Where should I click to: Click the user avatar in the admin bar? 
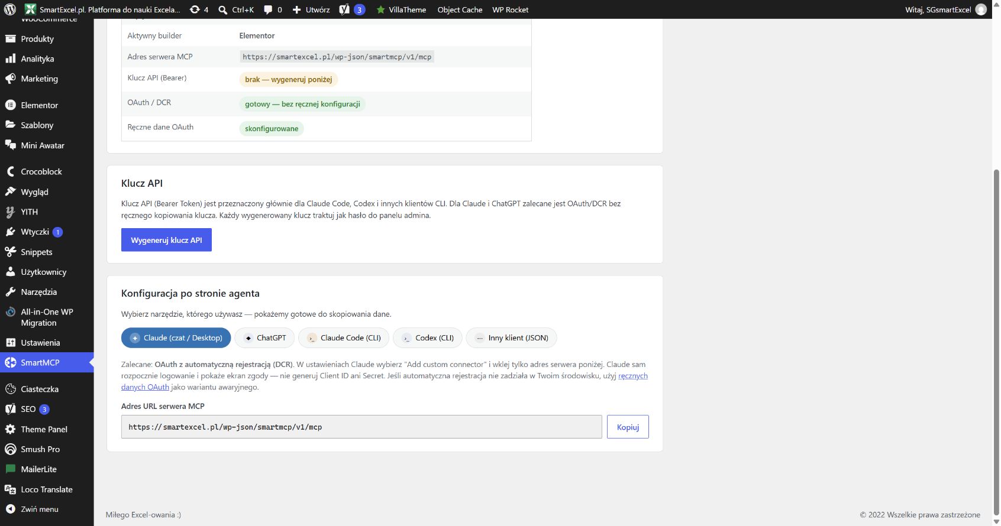coord(981,9)
